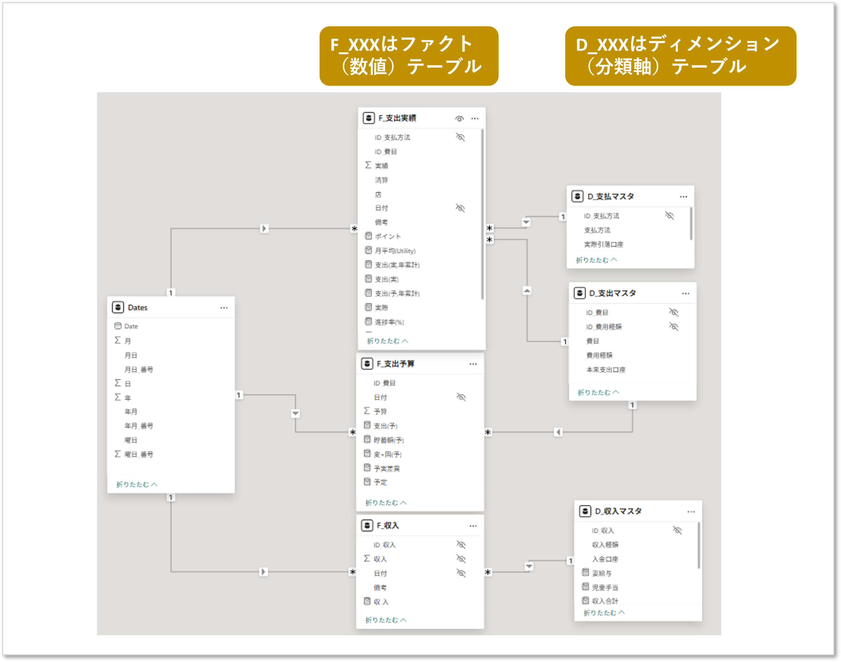This screenshot has width=841, height=662.
Task: Toggle visibility of the F_支出実績 table header
Action: click(x=460, y=119)
